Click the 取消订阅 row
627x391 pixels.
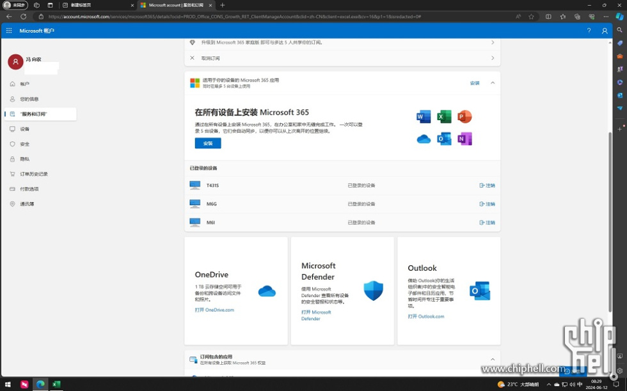click(342, 58)
